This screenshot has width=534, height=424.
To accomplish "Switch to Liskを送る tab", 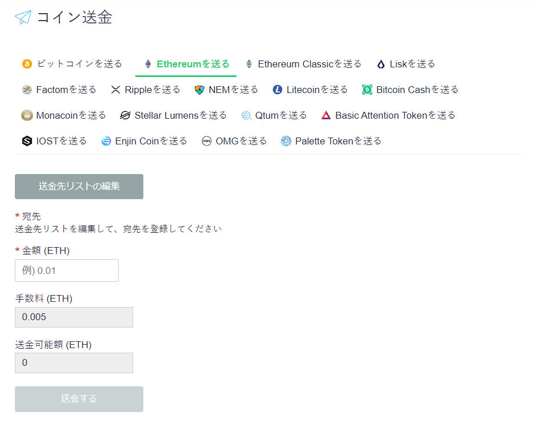I will click(x=406, y=64).
